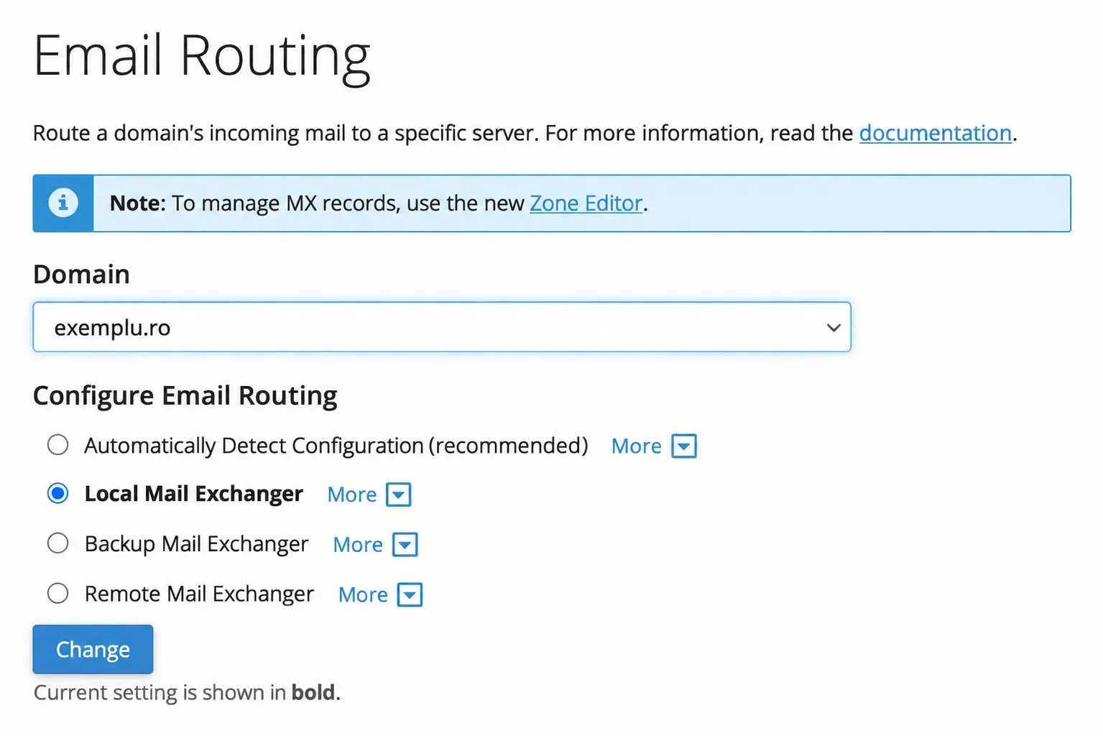Screen dimensions: 1103x736
Task: Click the Configure Email Routing heading
Action: [x=185, y=396]
